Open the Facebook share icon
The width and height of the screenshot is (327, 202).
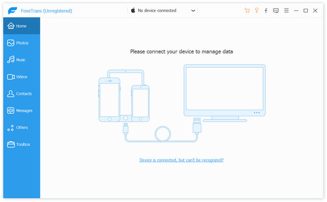point(266,10)
